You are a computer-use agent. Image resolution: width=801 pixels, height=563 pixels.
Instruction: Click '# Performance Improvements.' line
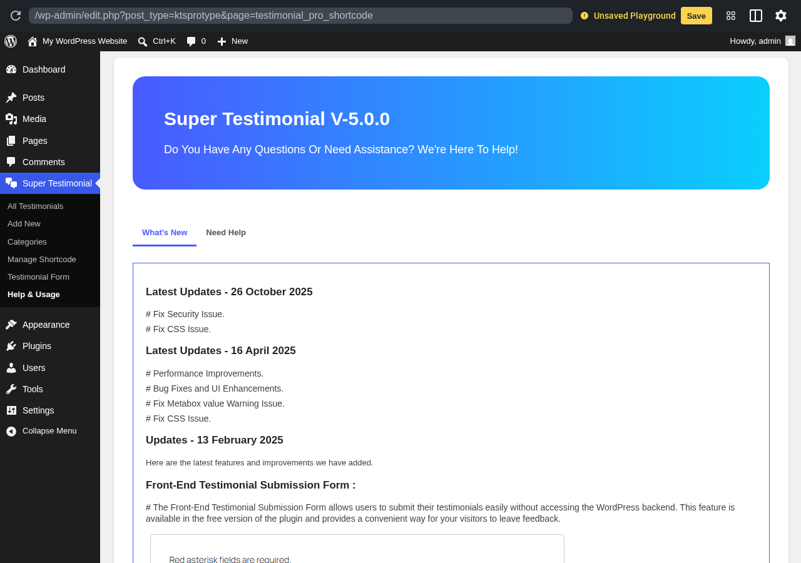point(205,373)
